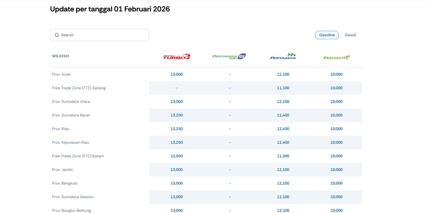Click Pertamax price 11,300 for FTZ Batam
Viewport: 427px width, 213px height.
pos(283,156)
